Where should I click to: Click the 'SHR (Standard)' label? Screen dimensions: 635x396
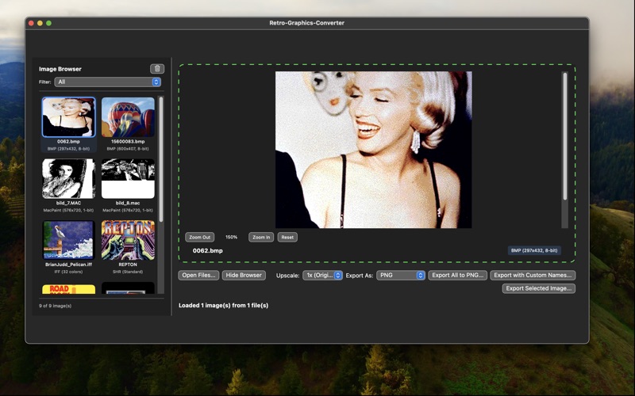point(128,272)
